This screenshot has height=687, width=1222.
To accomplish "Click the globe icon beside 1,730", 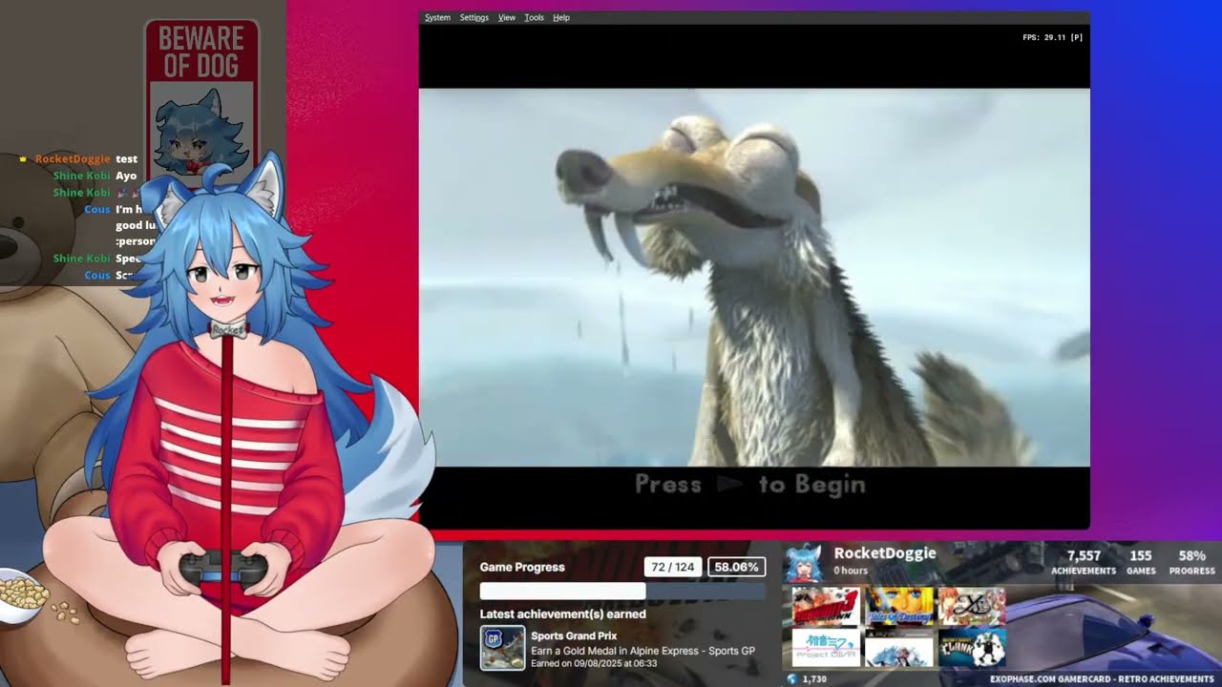I will 792,679.
